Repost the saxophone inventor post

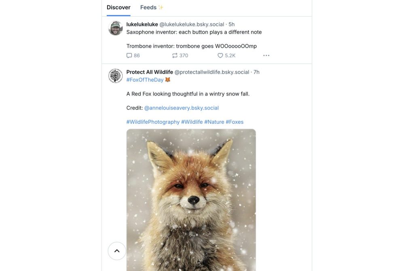[x=175, y=55]
